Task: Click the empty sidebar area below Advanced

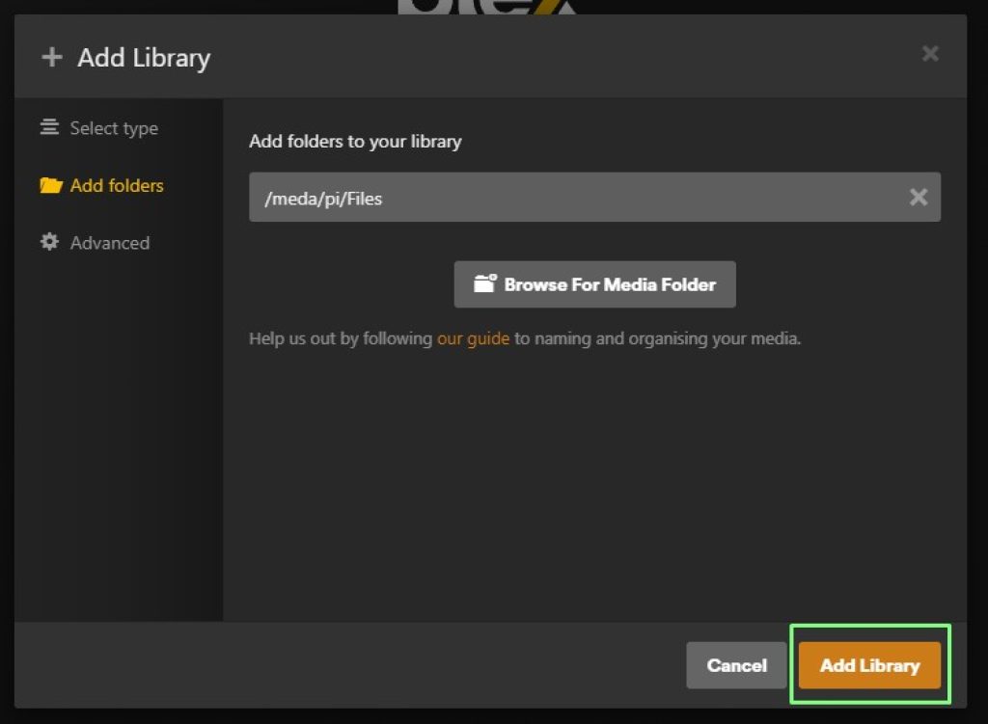Action: pyautogui.click(x=118, y=434)
